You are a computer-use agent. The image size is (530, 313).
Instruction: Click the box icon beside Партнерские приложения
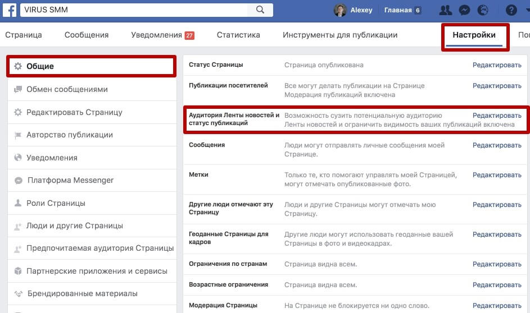click(18, 271)
